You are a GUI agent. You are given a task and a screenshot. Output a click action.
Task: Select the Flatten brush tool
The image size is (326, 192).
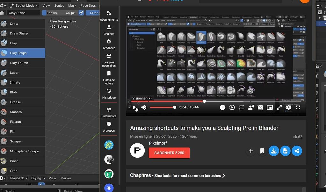(x=22, y=122)
